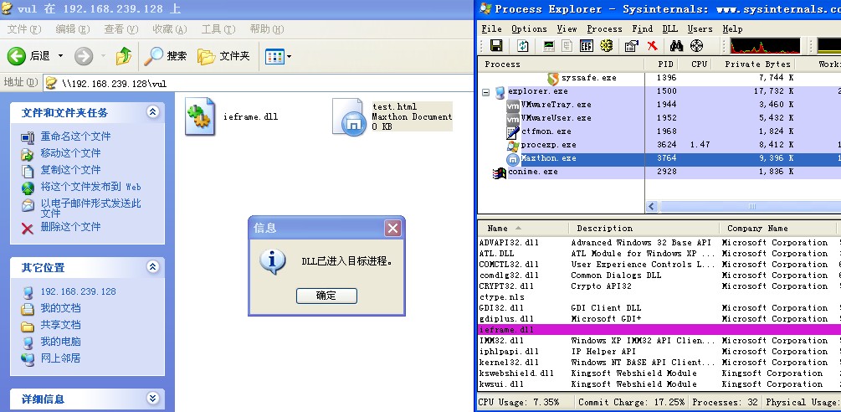841x412 pixels.
Task: Click the Up folder icon
Action: [124, 56]
